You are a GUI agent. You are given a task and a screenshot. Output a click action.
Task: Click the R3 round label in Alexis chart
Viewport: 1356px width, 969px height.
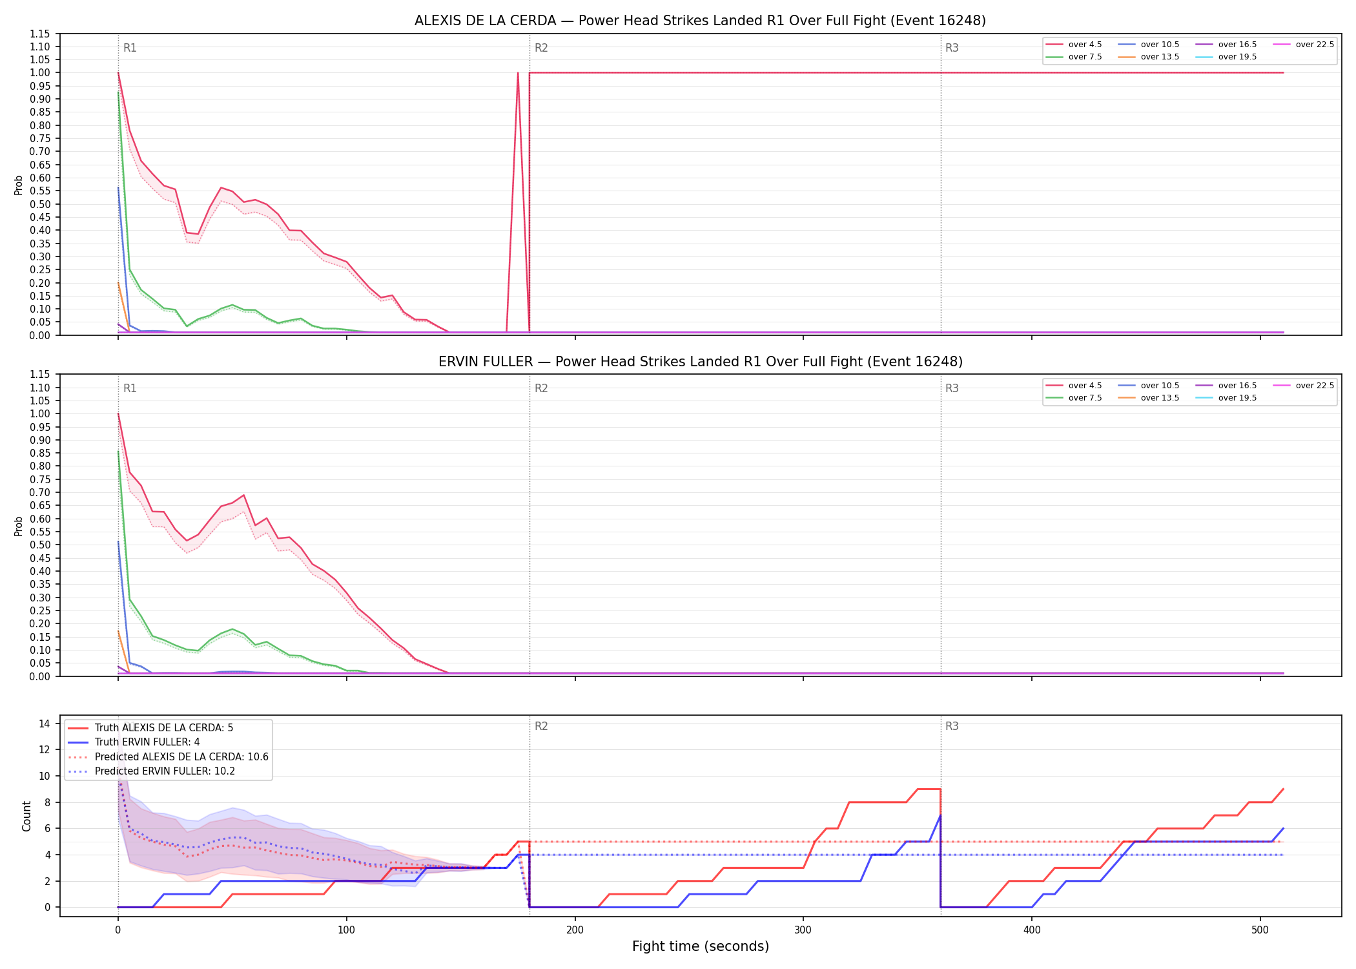coord(952,48)
